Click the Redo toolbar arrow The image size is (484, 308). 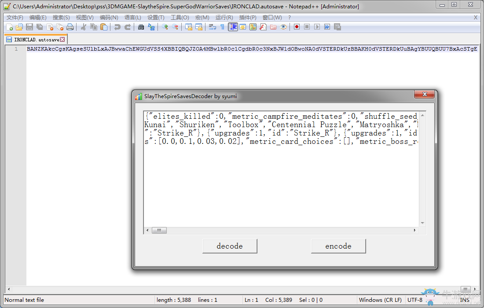127,27
